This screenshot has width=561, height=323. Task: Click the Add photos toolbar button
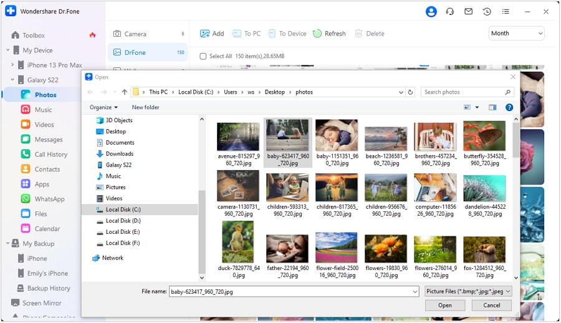pos(212,34)
